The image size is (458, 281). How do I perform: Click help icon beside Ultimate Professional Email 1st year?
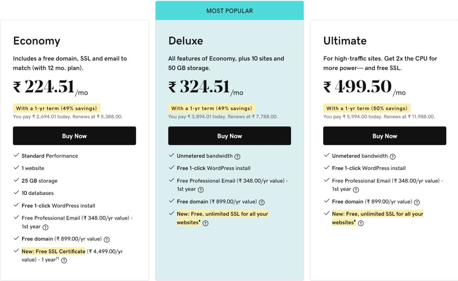[356, 190]
